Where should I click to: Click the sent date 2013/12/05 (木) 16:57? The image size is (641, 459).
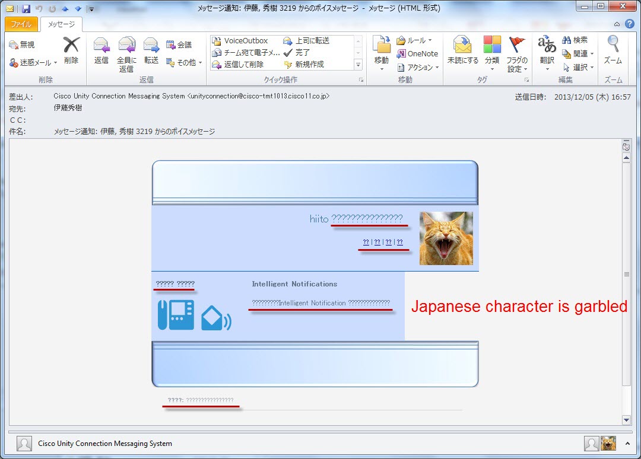point(592,97)
